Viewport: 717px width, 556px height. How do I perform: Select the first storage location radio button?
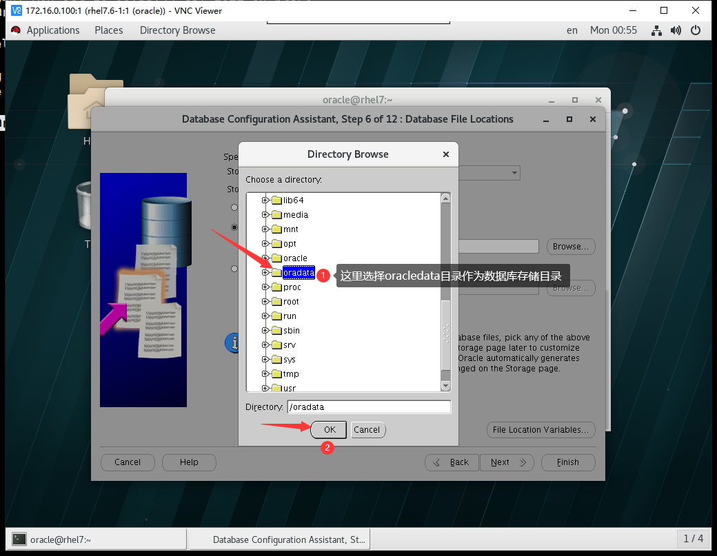[x=234, y=207]
